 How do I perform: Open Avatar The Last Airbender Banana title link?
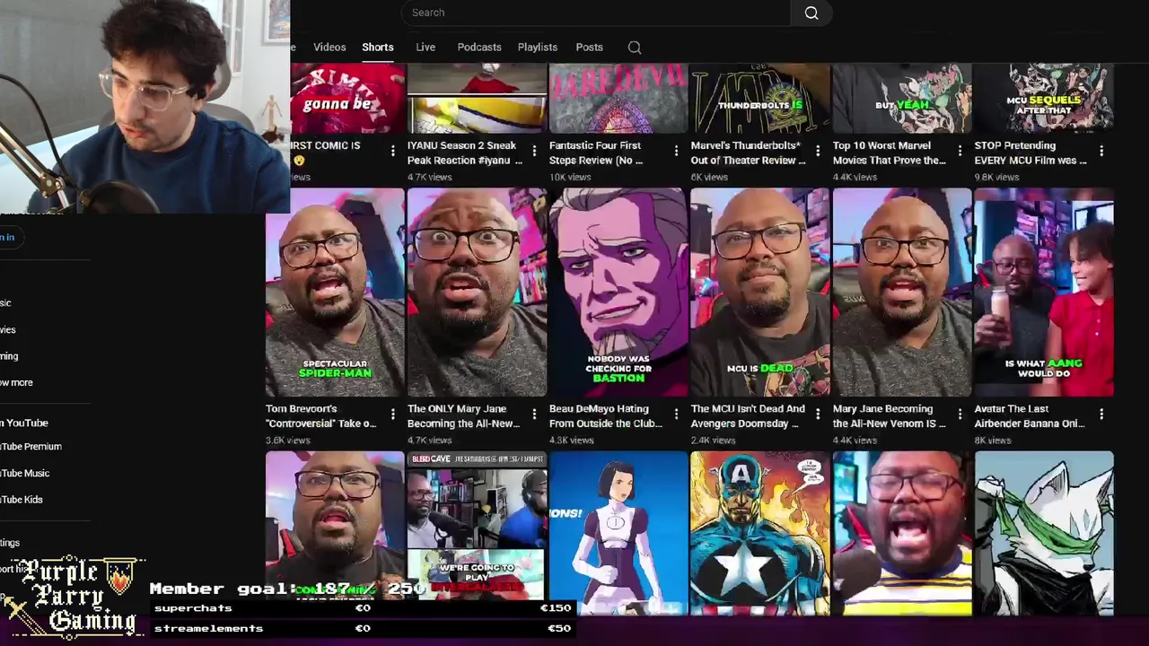pos(1030,416)
